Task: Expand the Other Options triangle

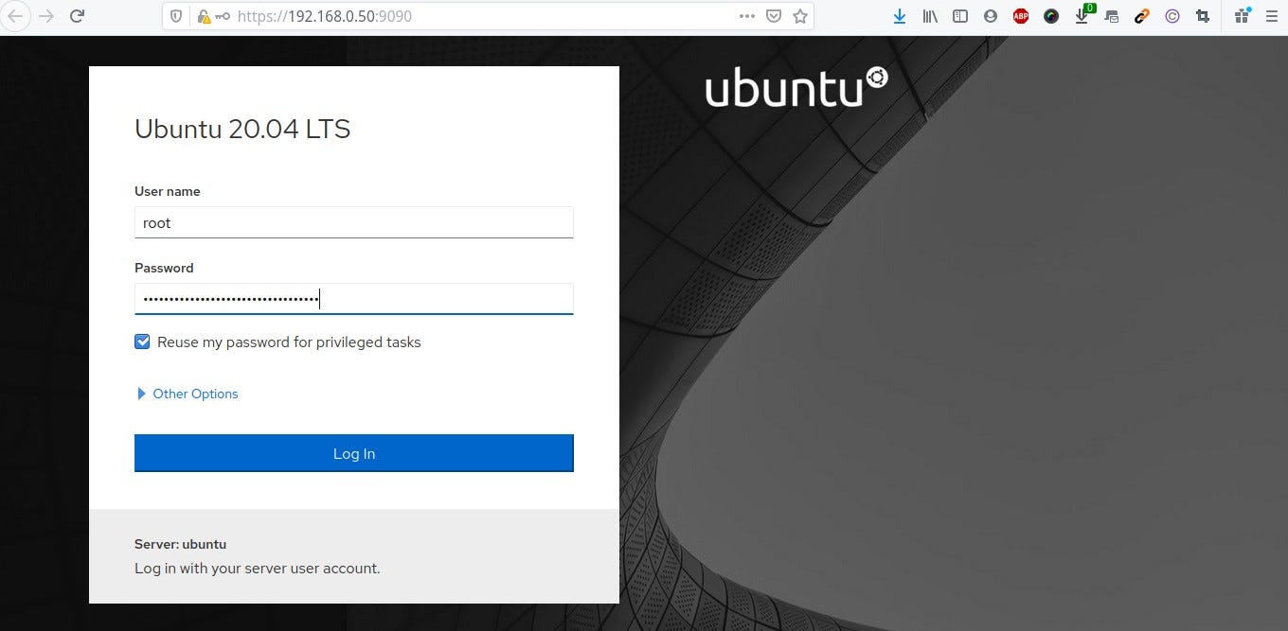Action: tap(142, 394)
